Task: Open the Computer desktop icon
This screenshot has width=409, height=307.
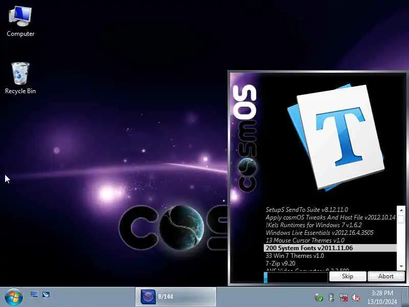Action: click(20, 21)
